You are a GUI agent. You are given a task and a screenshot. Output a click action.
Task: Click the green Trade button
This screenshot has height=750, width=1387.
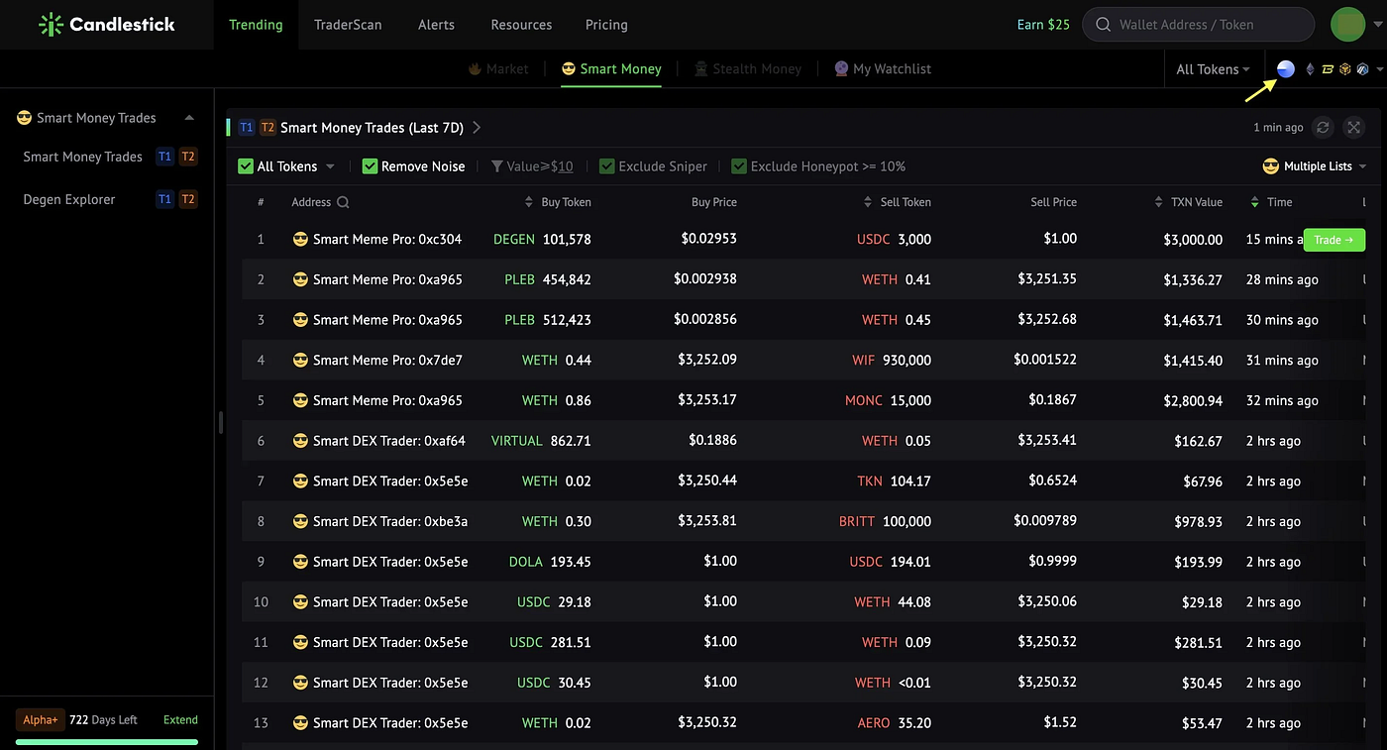(1334, 240)
